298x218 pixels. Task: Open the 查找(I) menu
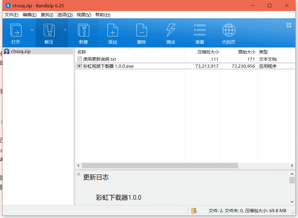pos(47,15)
